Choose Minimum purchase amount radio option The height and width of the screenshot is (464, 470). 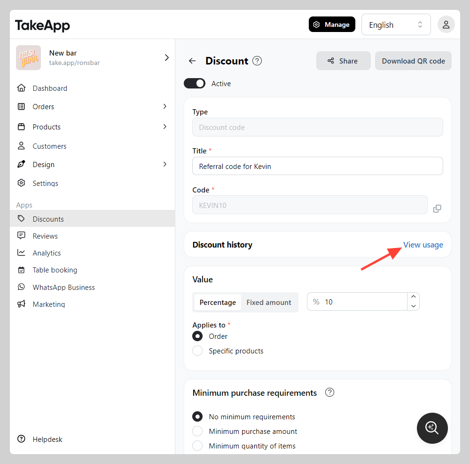tap(197, 431)
